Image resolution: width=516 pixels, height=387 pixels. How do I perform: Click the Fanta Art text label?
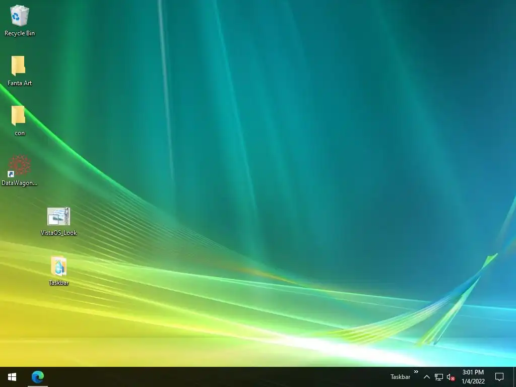(x=20, y=83)
